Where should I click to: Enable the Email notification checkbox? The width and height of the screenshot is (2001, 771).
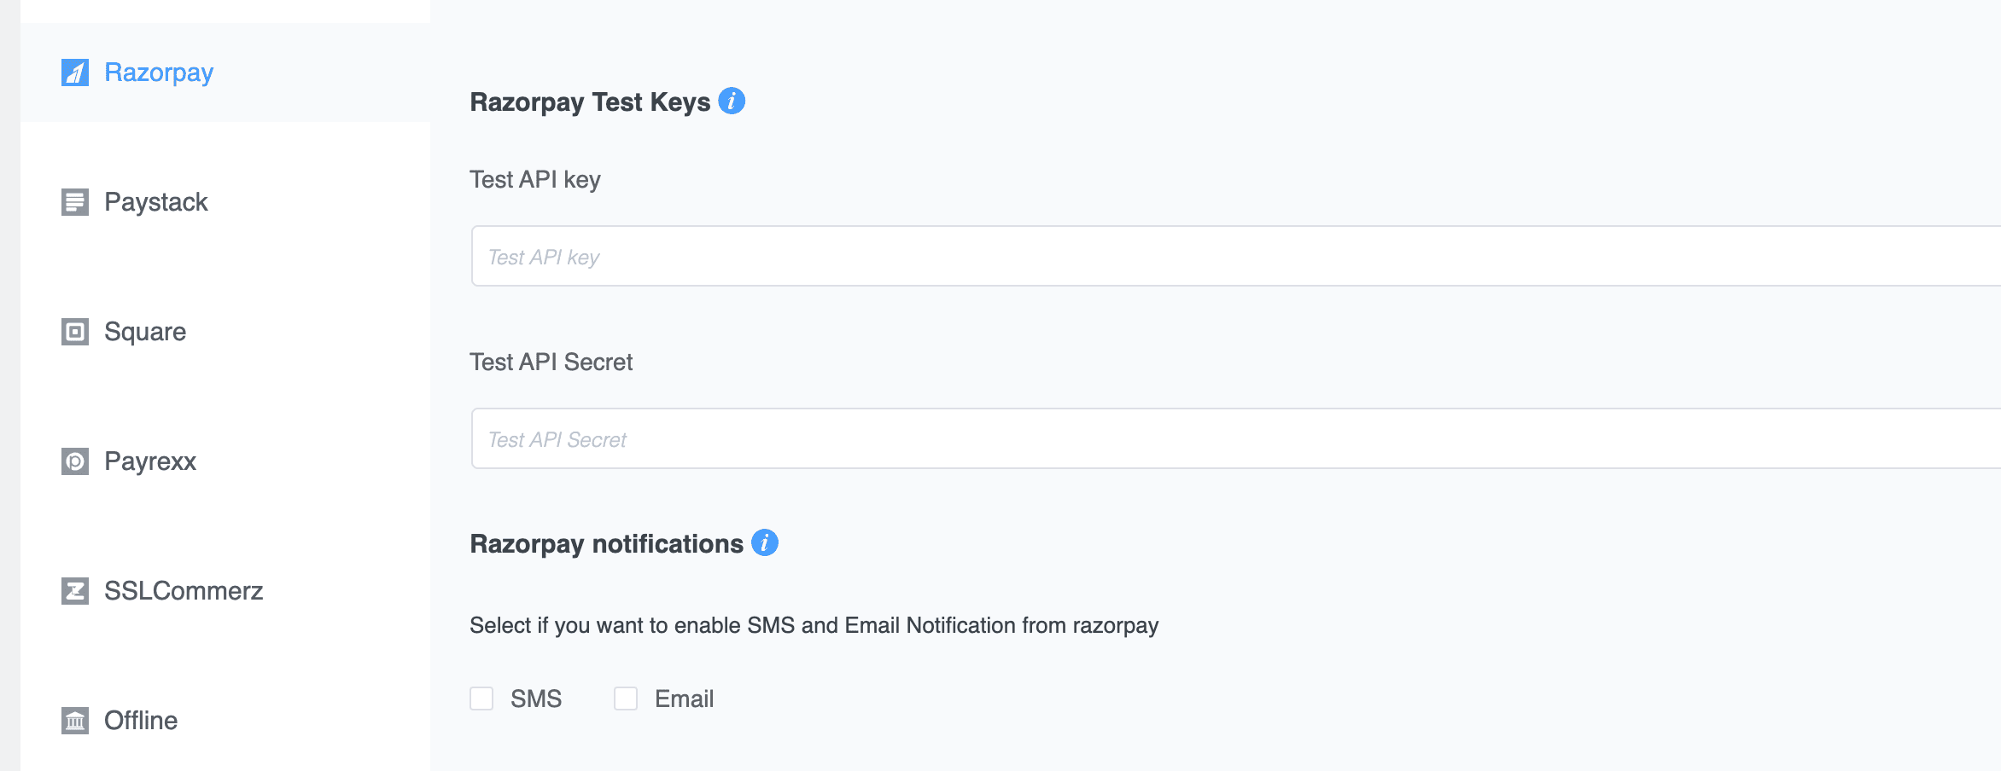[626, 699]
